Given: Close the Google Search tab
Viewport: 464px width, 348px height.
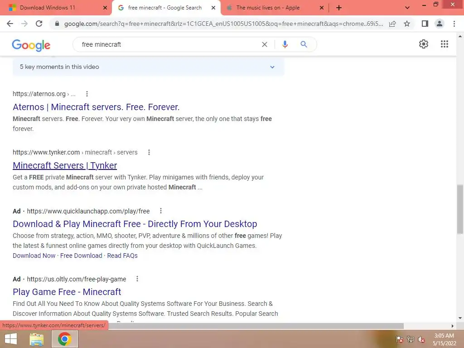Looking at the screenshot, I should click(213, 8).
